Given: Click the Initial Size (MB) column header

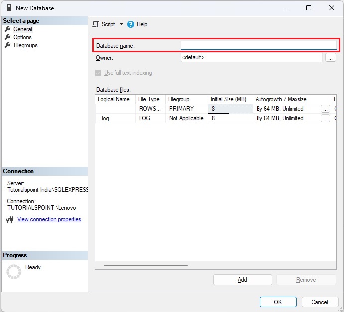Looking at the screenshot, I should (230, 99).
